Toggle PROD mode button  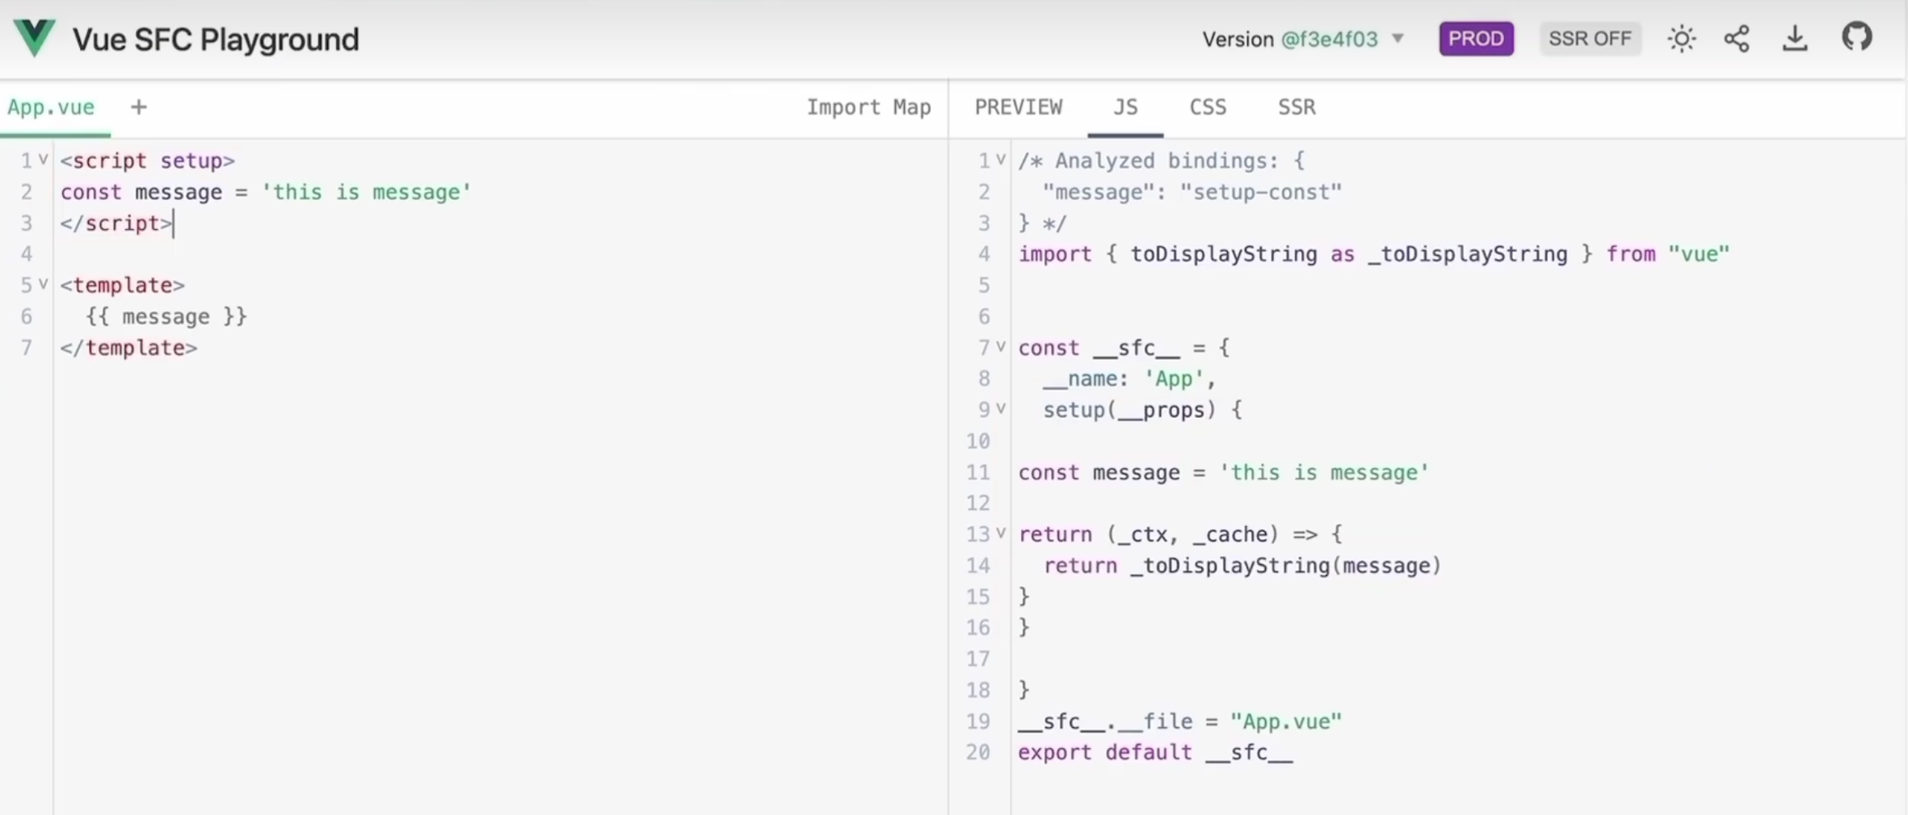click(1476, 39)
